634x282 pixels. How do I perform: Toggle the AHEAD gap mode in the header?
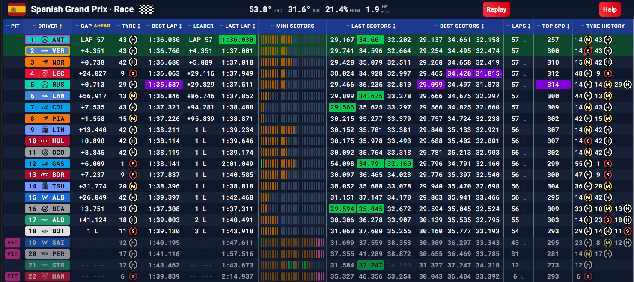102,26
